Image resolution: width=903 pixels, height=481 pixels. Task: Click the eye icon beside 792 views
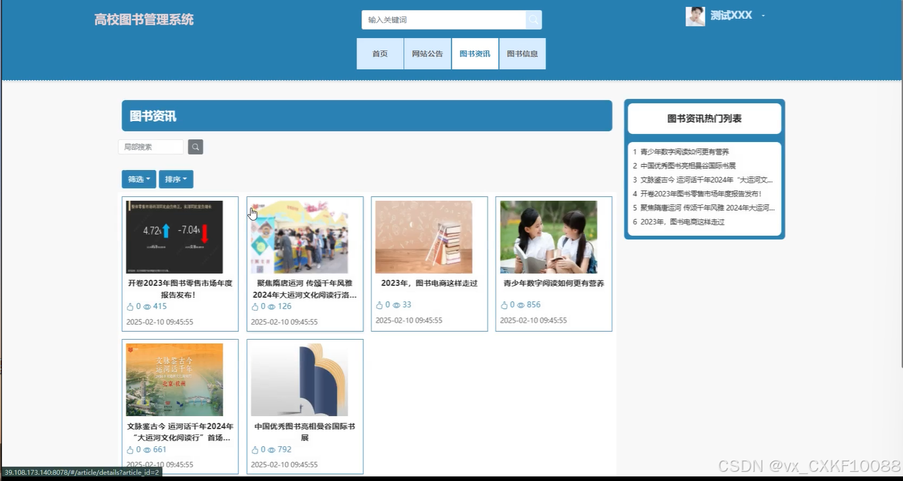point(272,450)
